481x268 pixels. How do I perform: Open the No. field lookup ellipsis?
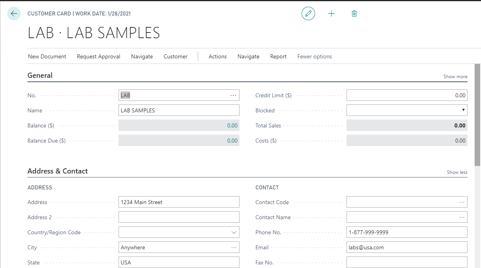coord(234,95)
